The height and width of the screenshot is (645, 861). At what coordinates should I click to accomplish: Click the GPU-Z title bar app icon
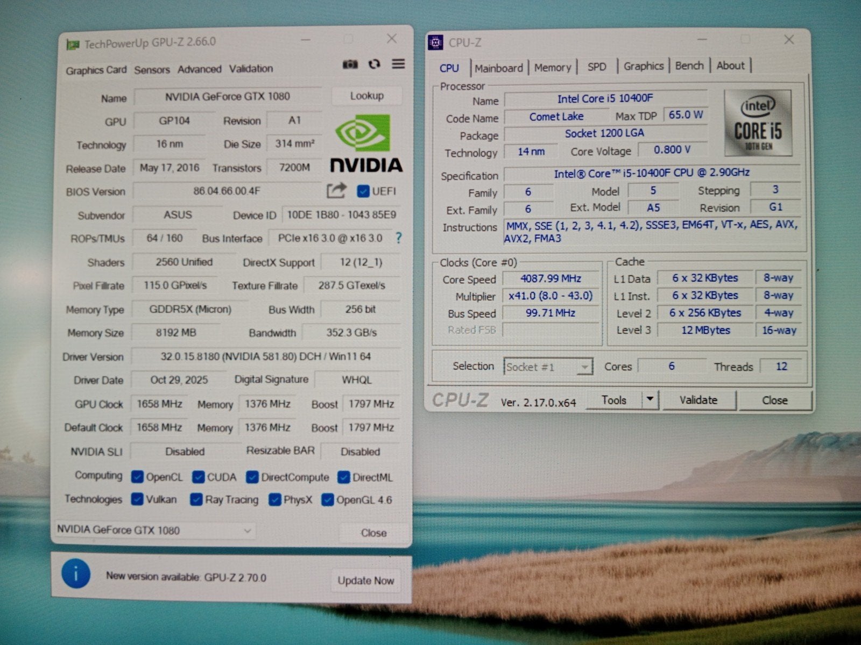73,44
